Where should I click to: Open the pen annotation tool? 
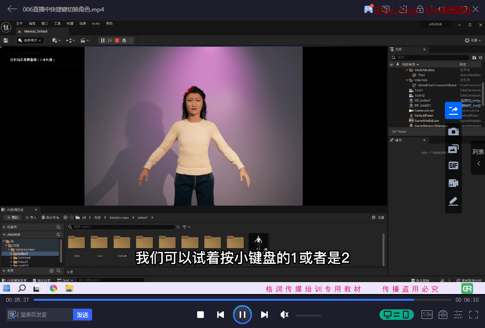pyautogui.click(x=453, y=201)
